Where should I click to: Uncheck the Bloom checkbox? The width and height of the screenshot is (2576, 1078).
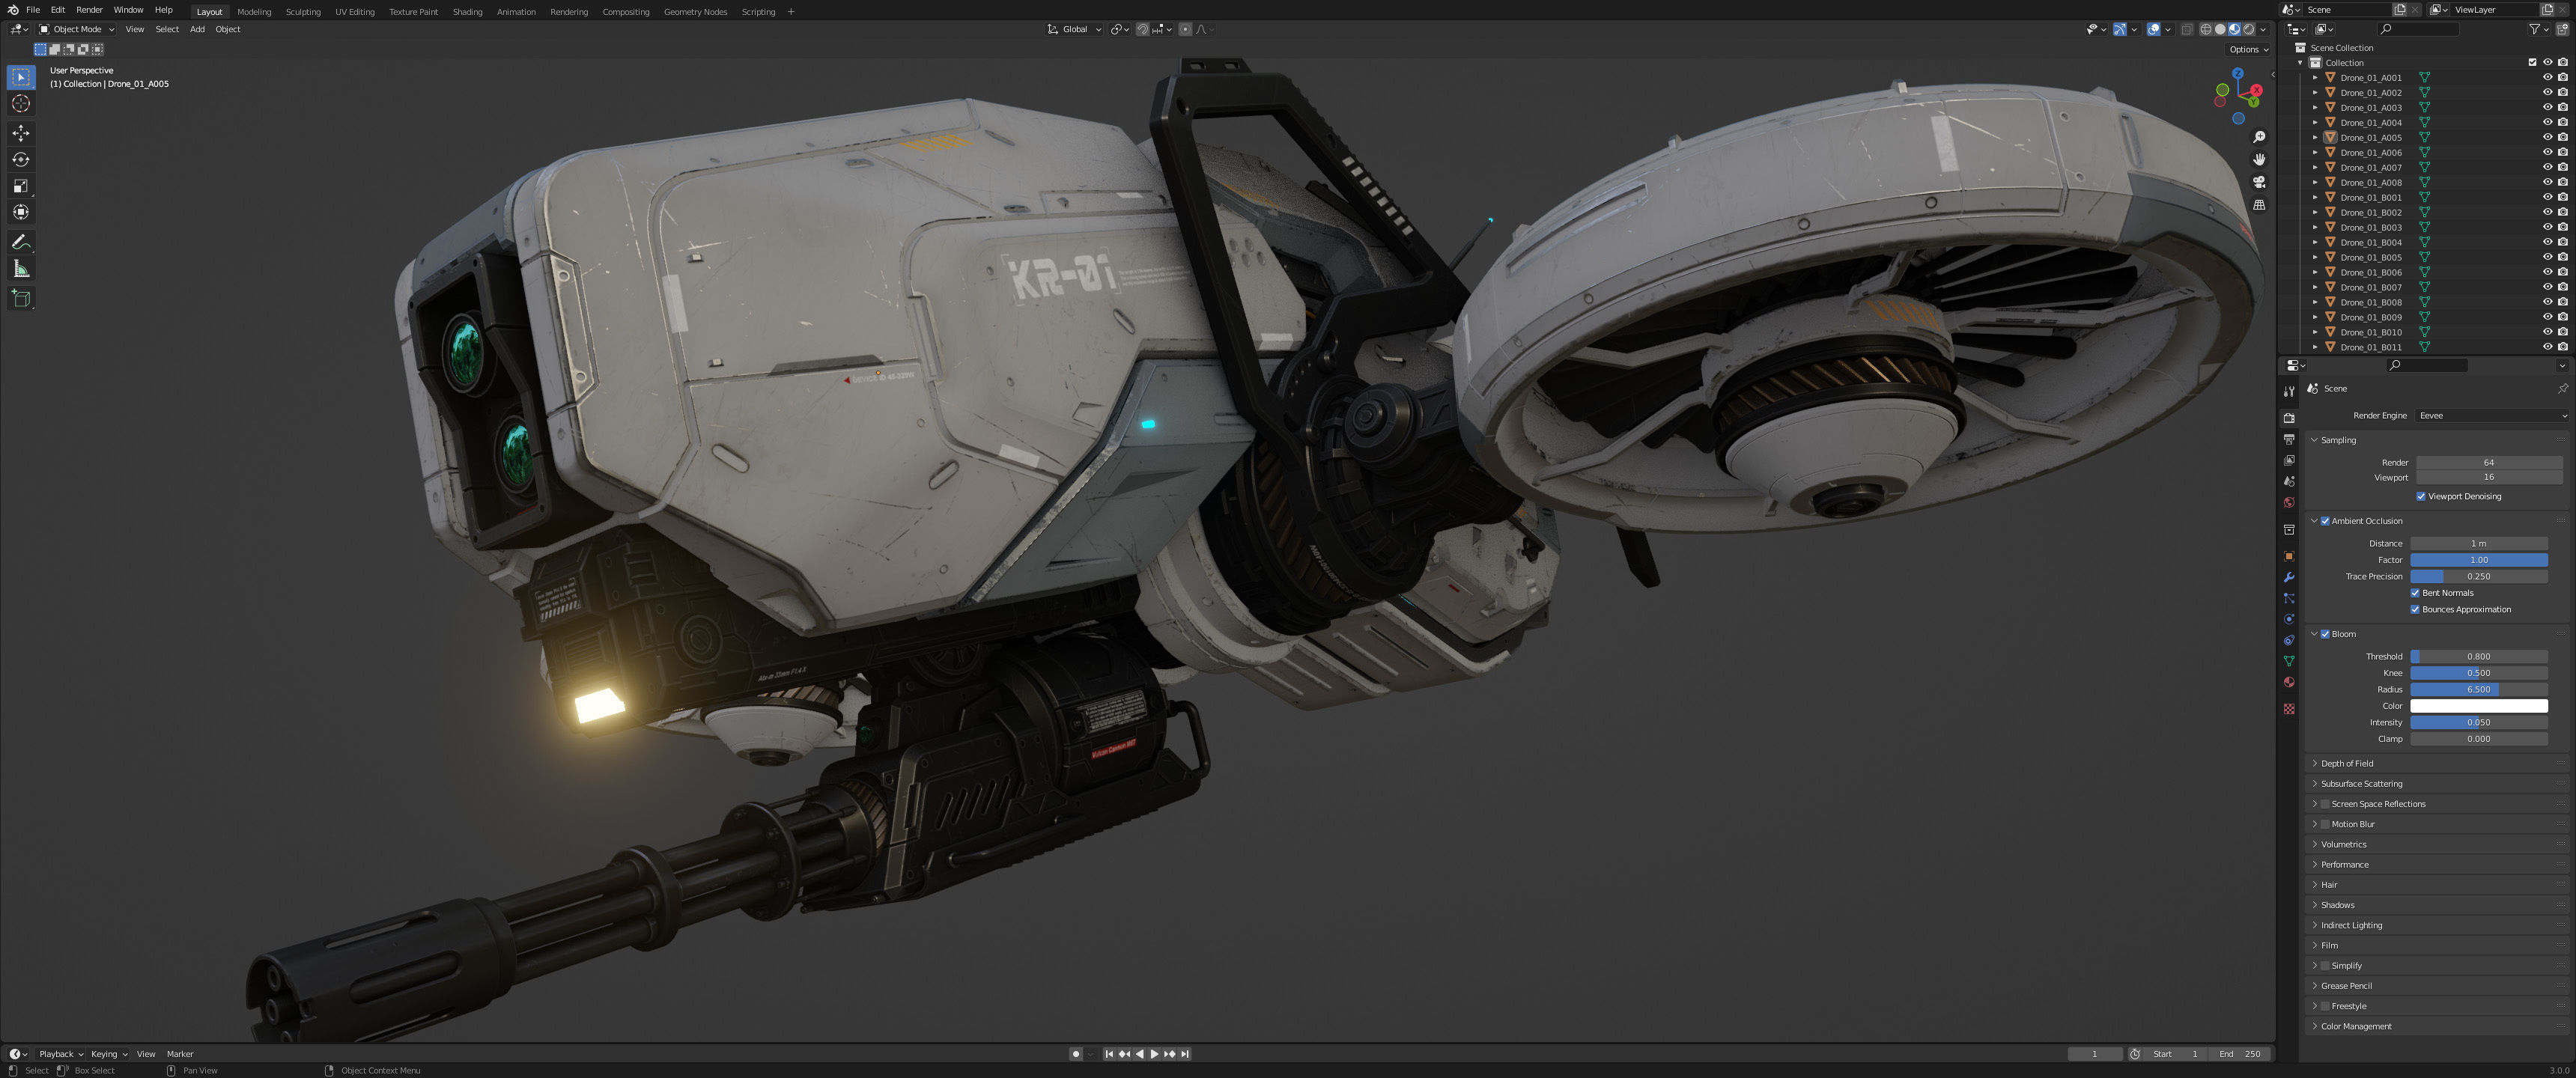tap(2325, 634)
